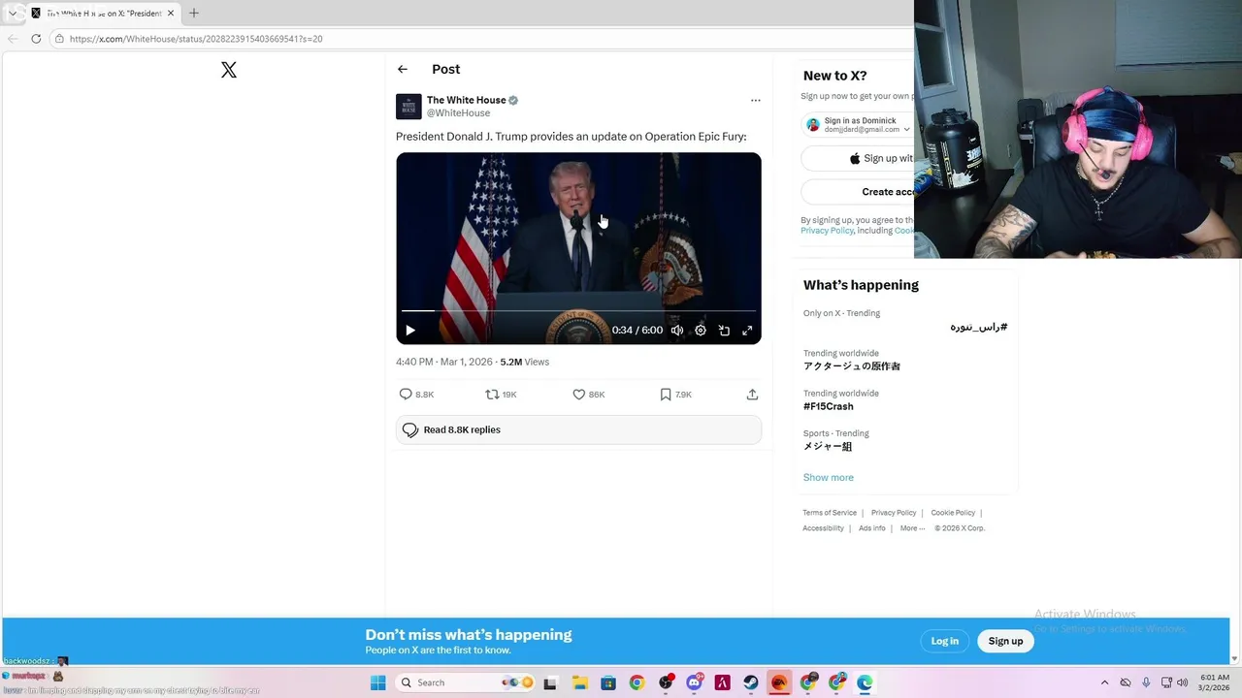Click Show more under What's happening
The width and height of the screenshot is (1242, 698).
point(829,477)
